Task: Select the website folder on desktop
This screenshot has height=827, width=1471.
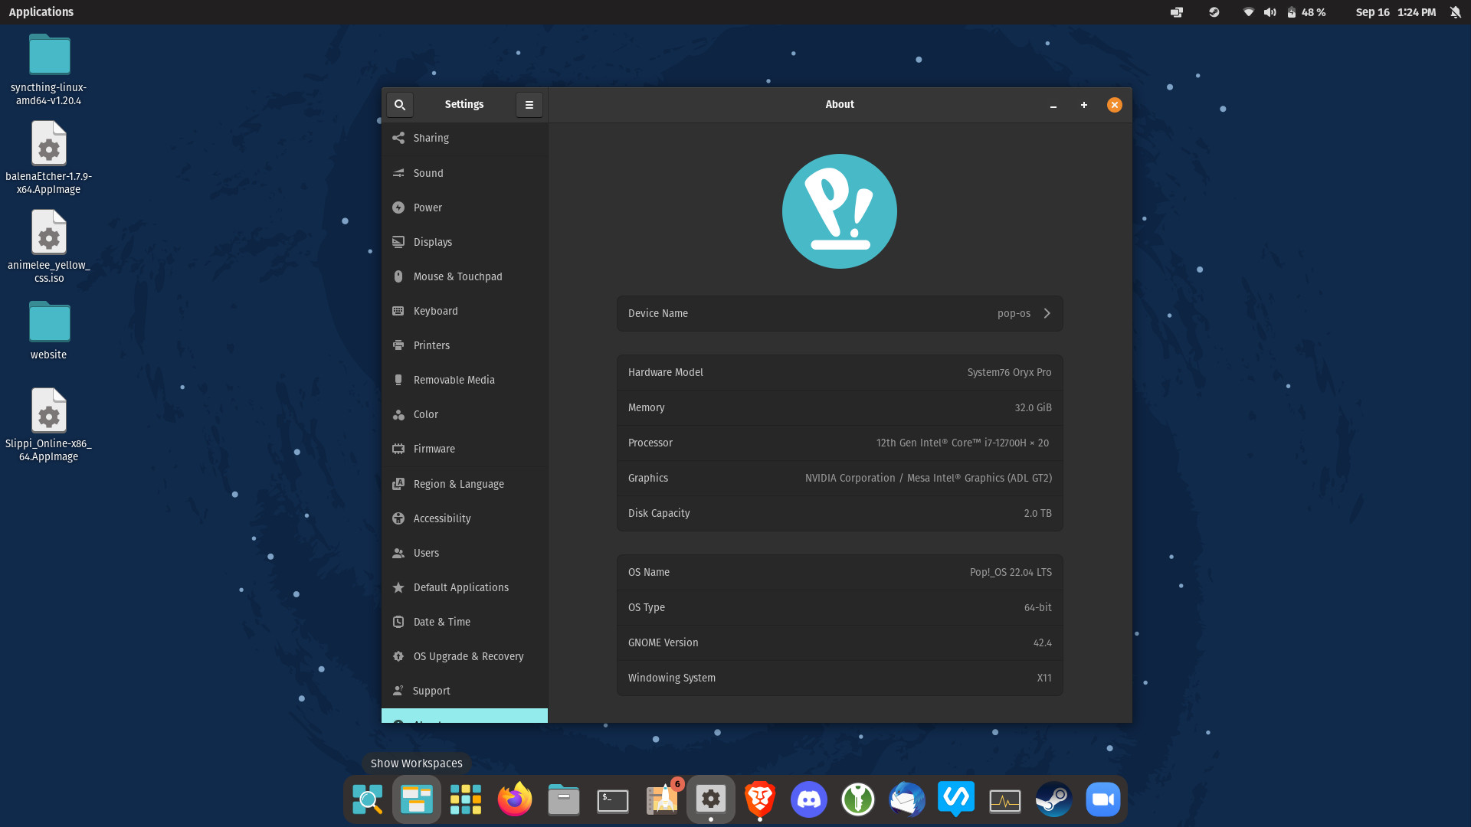Action: [x=49, y=331]
